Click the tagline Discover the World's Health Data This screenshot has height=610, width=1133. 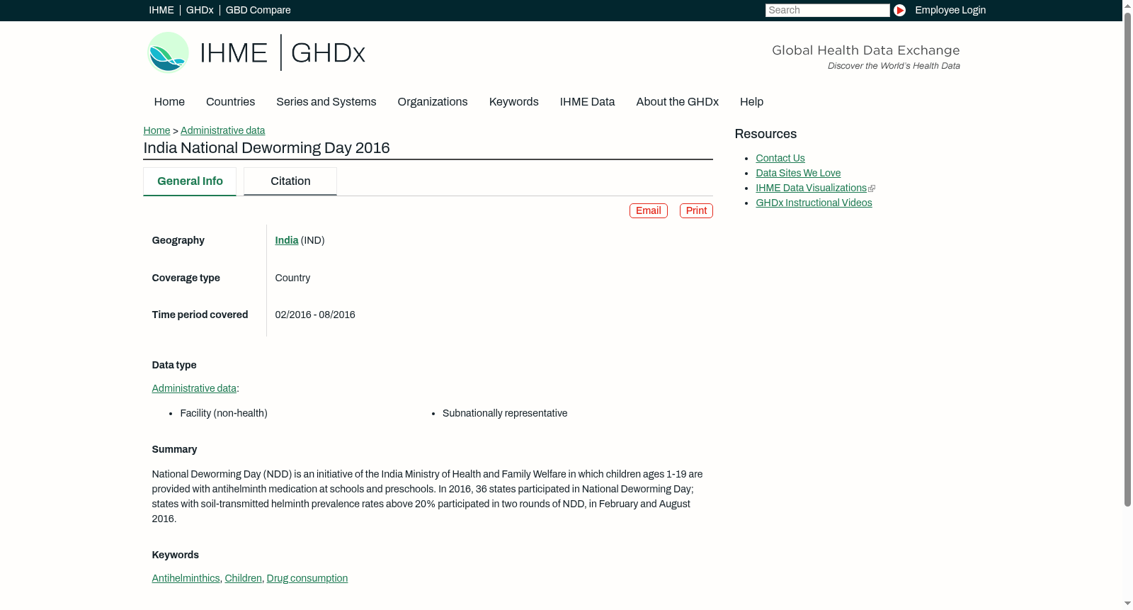coord(894,66)
